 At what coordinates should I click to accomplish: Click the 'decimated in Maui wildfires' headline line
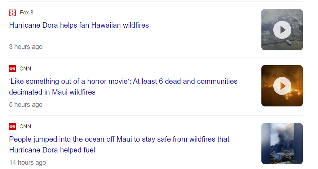point(52,92)
